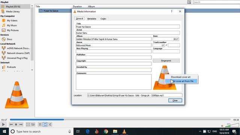
Task: Seek on the playback progress bar
Action: click(x=120, y=120)
